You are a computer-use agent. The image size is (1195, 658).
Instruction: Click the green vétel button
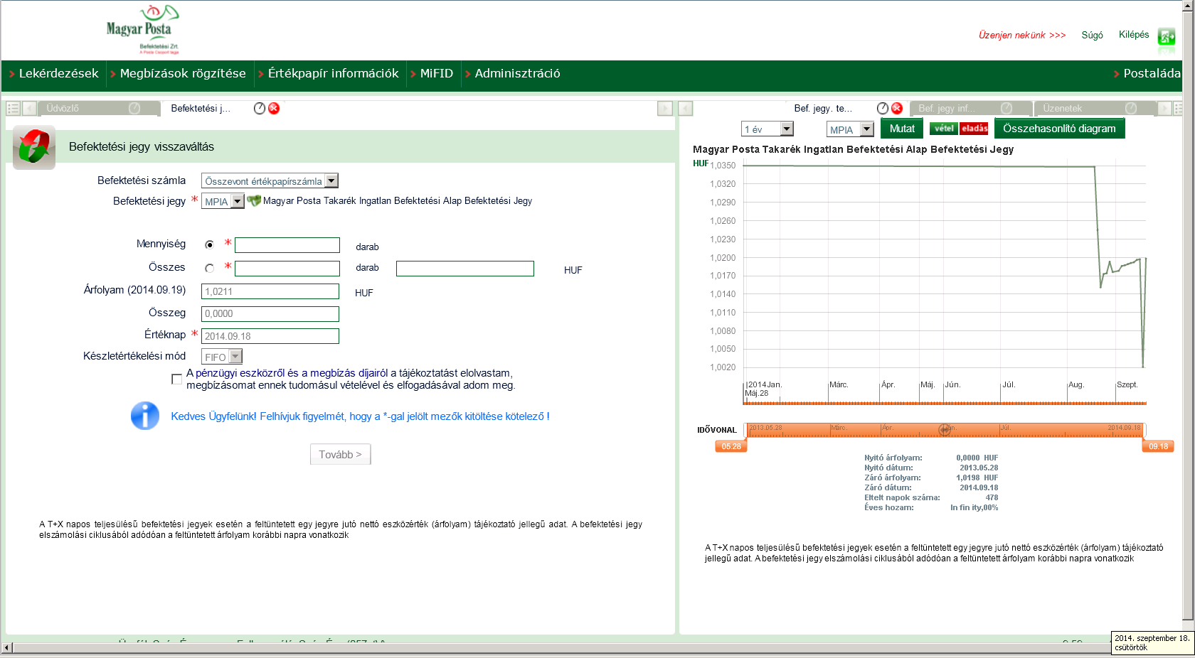click(944, 129)
